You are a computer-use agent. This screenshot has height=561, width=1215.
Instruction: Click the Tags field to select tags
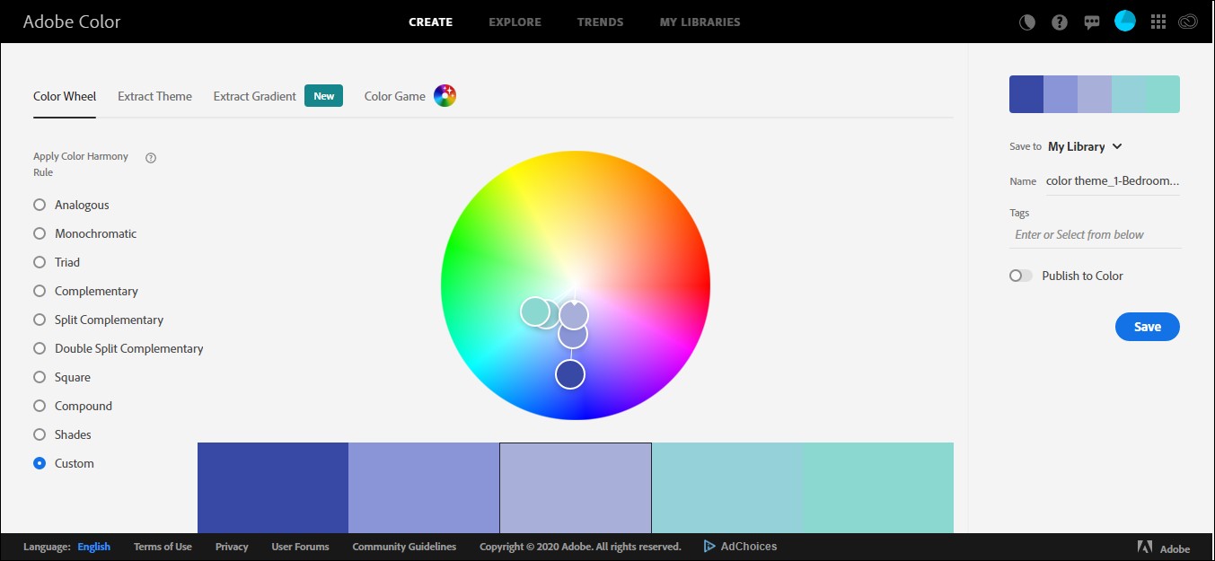[x=1096, y=234]
